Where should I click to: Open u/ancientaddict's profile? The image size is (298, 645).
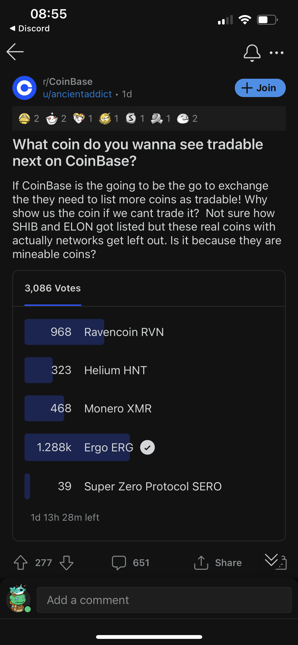point(77,94)
